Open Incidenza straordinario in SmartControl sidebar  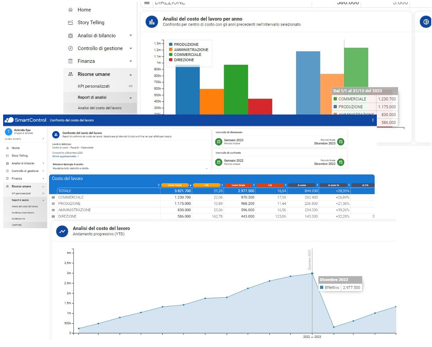23,213
